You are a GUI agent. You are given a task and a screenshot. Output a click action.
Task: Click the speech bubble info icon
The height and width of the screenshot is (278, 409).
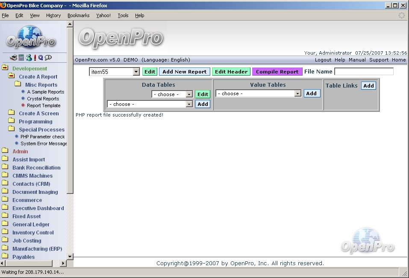click(48, 58)
